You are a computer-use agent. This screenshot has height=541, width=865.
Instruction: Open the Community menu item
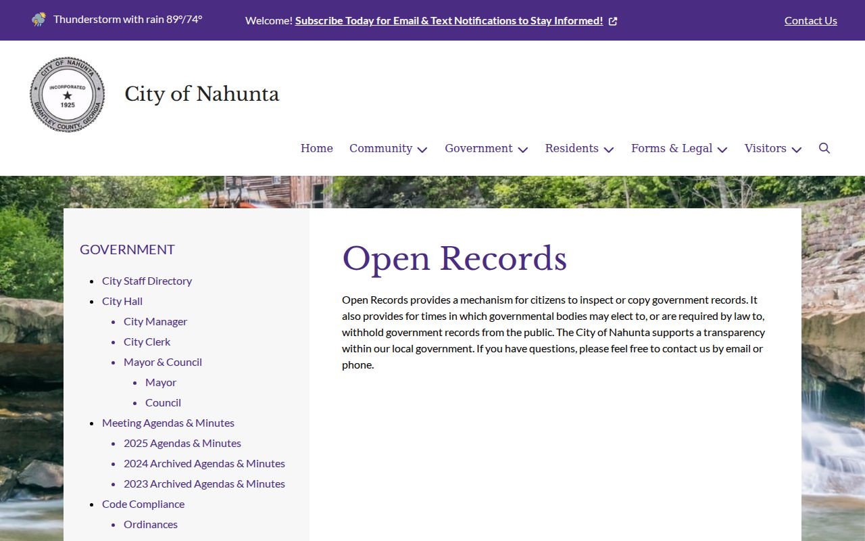[380, 148]
